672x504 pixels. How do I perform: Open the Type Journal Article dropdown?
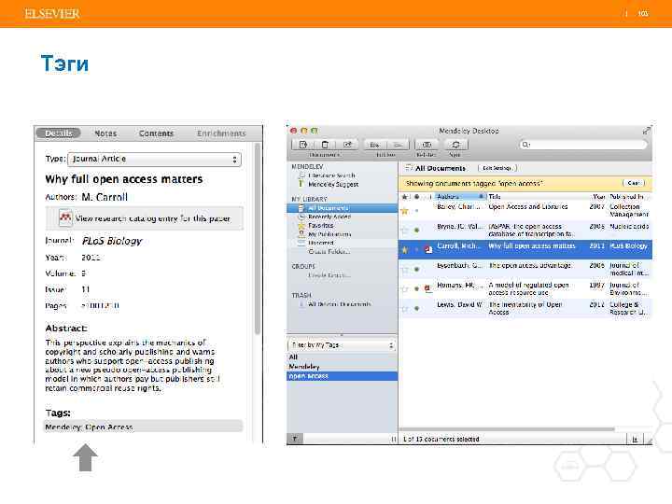pyautogui.click(x=154, y=159)
